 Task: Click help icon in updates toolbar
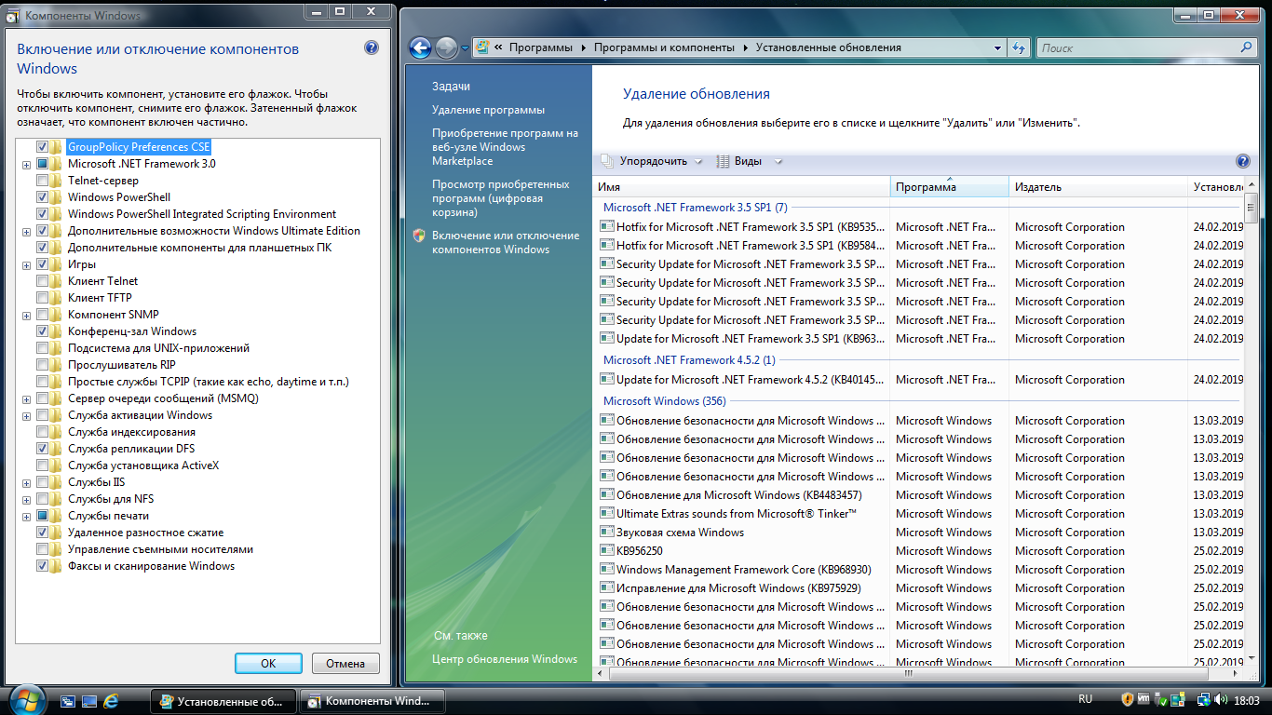pyautogui.click(x=1242, y=161)
